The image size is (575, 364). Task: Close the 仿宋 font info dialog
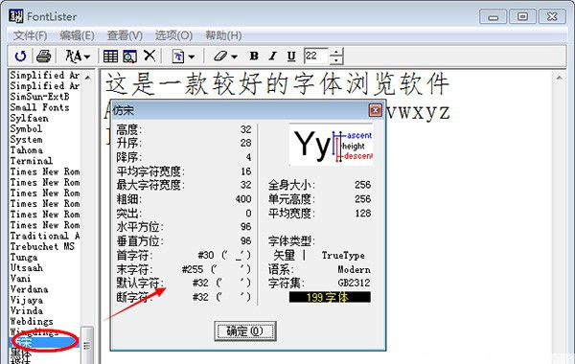[x=375, y=110]
